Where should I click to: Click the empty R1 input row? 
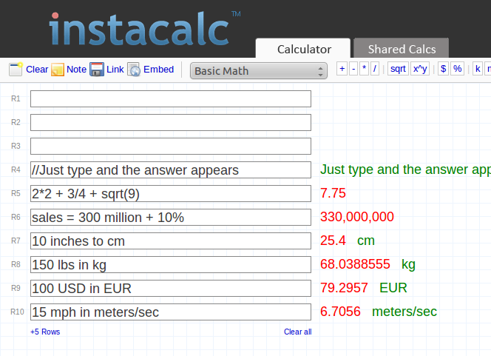pyautogui.click(x=171, y=98)
